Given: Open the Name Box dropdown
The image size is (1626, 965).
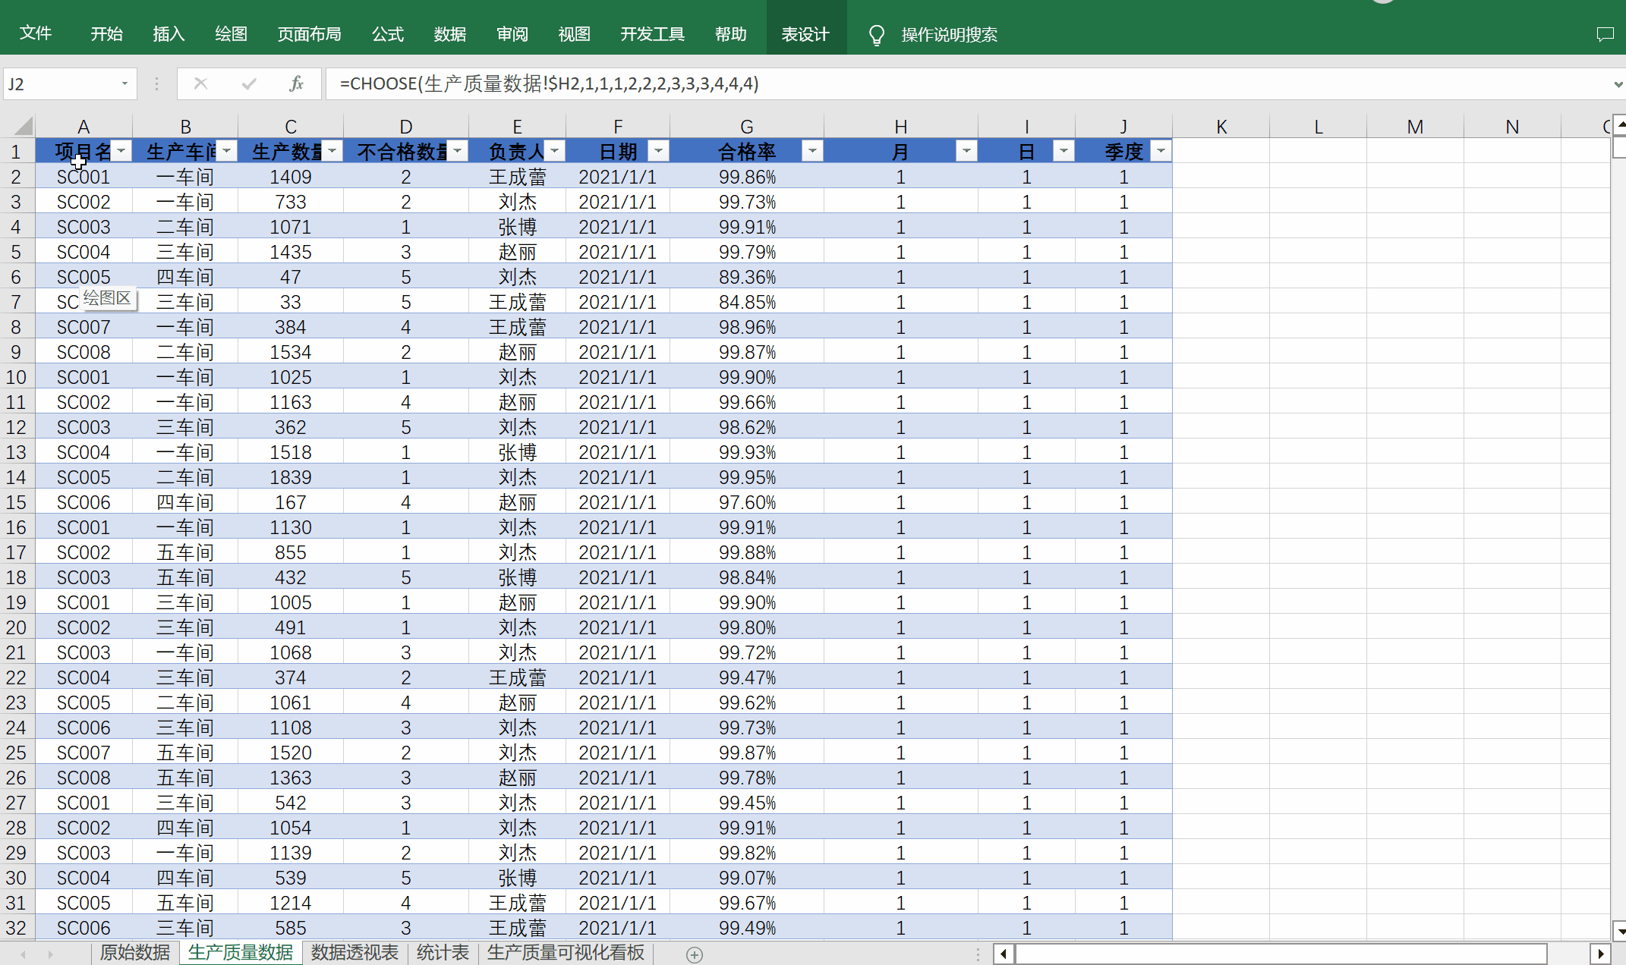Looking at the screenshot, I should pyautogui.click(x=124, y=83).
